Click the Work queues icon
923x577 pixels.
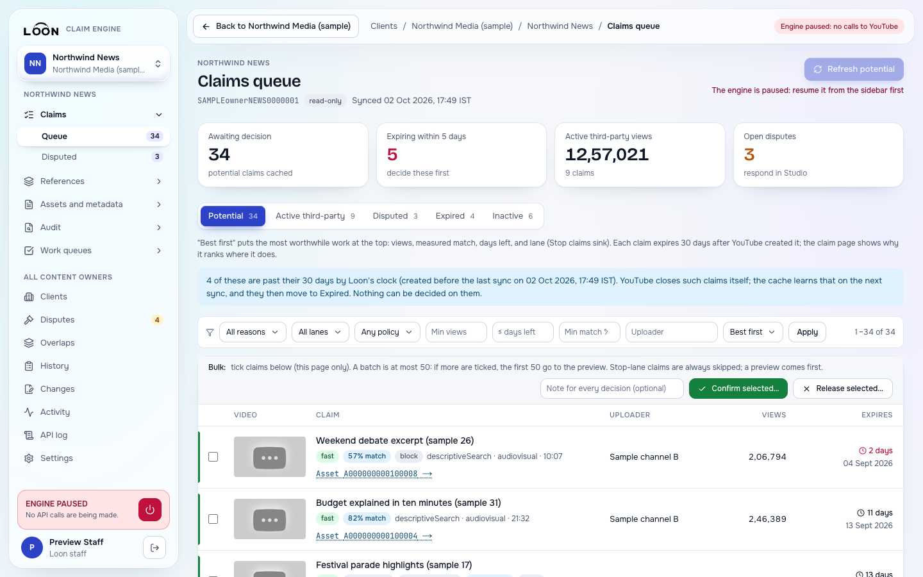[x=29, y=251]
